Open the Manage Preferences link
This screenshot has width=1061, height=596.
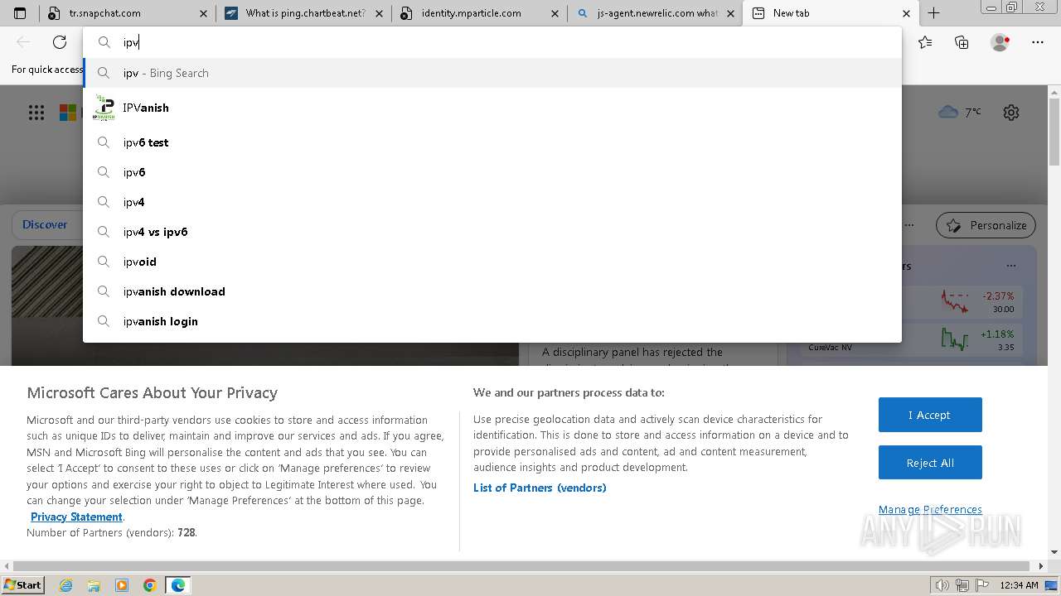(930, 509)
